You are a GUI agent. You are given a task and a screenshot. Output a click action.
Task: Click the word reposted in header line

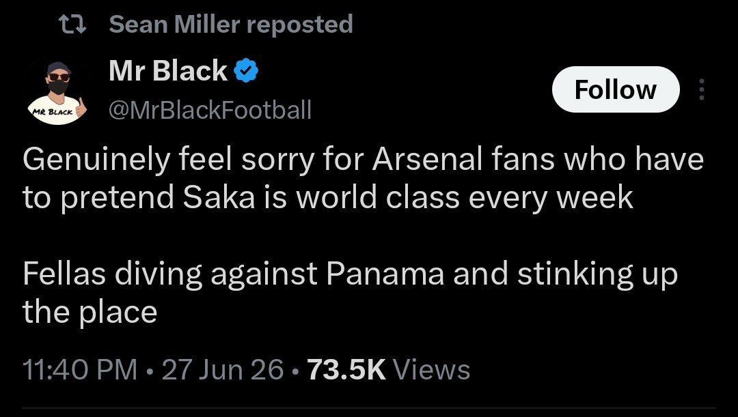point(300,25)
